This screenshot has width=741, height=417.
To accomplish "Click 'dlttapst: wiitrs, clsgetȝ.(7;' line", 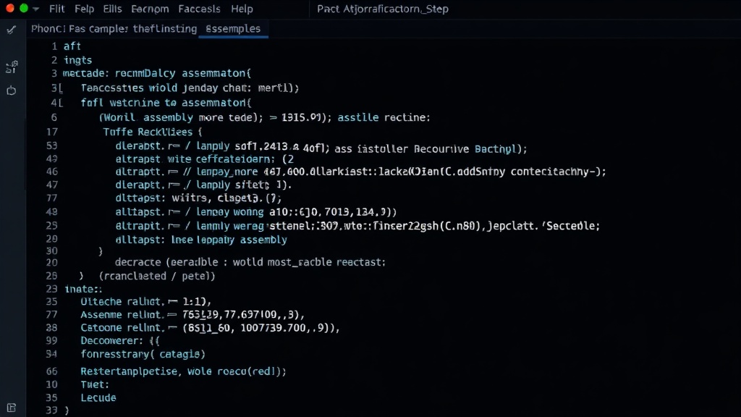I will pyautogui.click(x=198, y=198).
